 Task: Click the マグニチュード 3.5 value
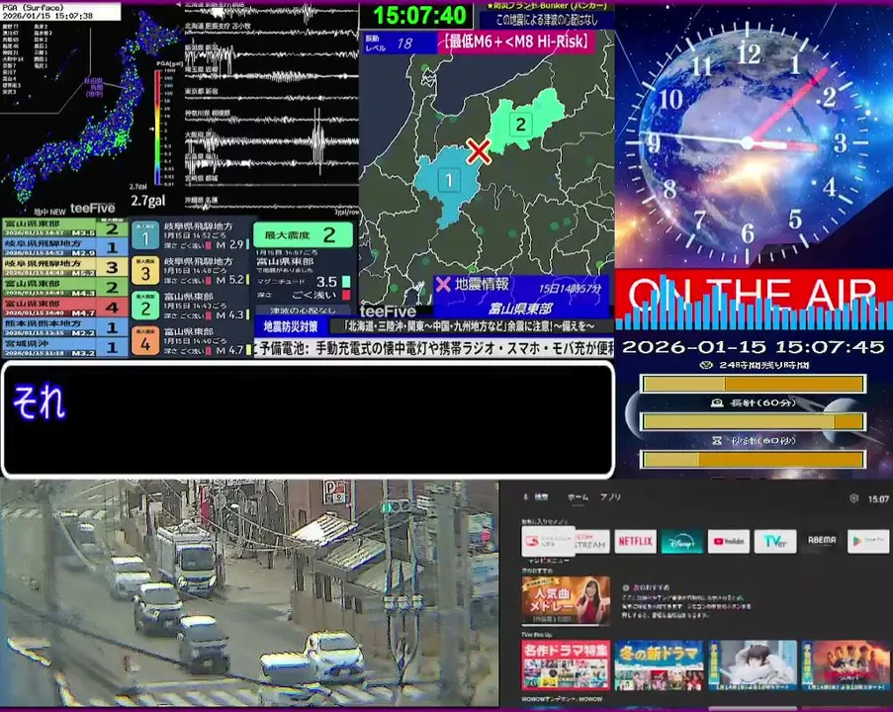coord(326,282)
